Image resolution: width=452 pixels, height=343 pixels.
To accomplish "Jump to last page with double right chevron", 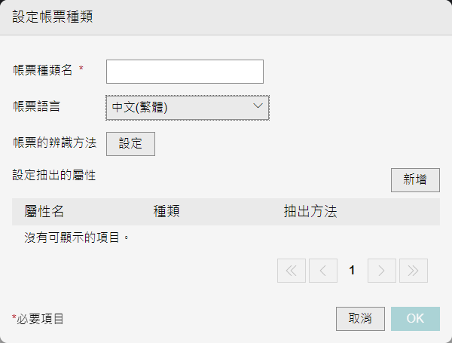I will point(413,271).
